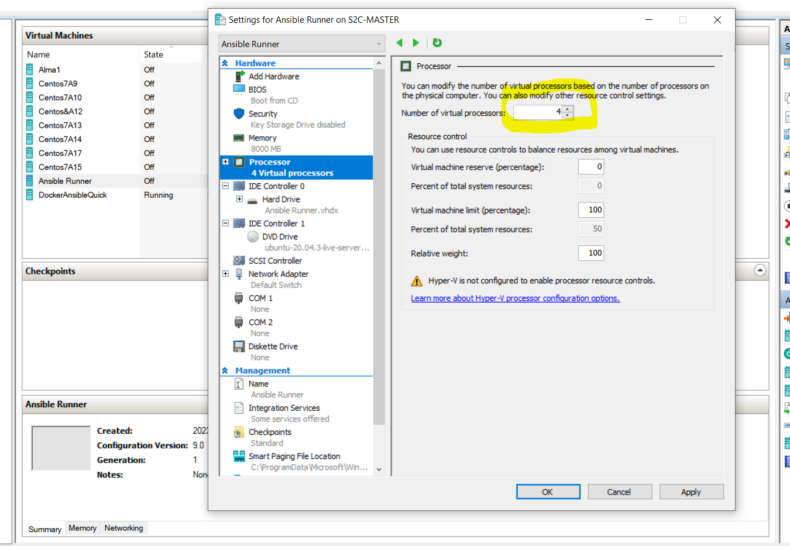Viewport: 790px width, 546px height.
Task: Select the Network Adapter icon
Action: tap(239, 273)
